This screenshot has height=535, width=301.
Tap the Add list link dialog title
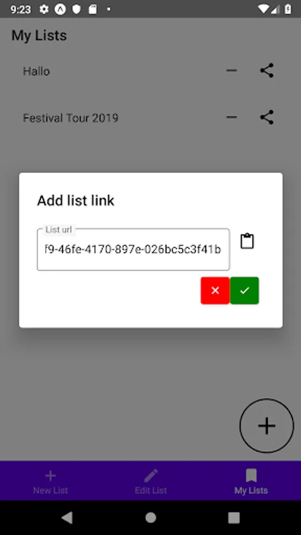coord(76,201)
